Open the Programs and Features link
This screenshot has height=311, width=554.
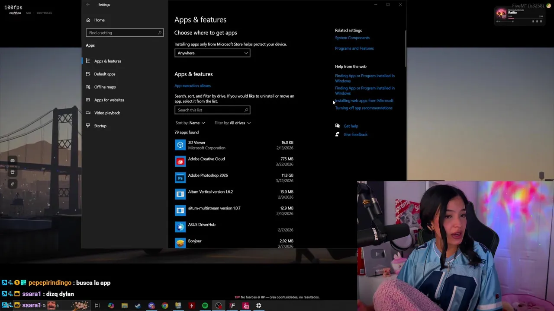[x=354, y=48]
